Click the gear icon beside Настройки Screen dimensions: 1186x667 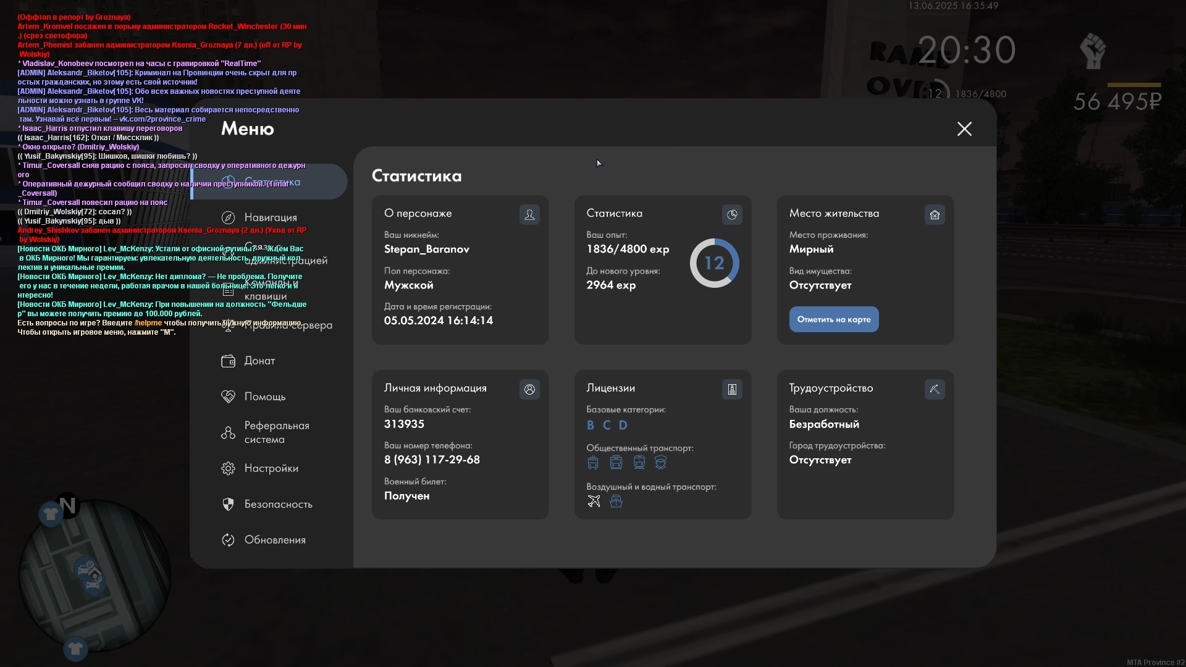[x=228, y=468]
